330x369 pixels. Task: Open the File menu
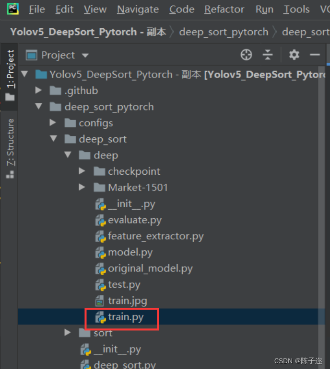click(x=37, y=10)
